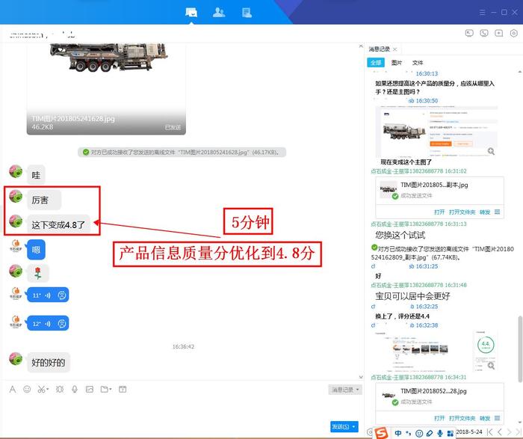Click history scrollbar up arrow

520,72
